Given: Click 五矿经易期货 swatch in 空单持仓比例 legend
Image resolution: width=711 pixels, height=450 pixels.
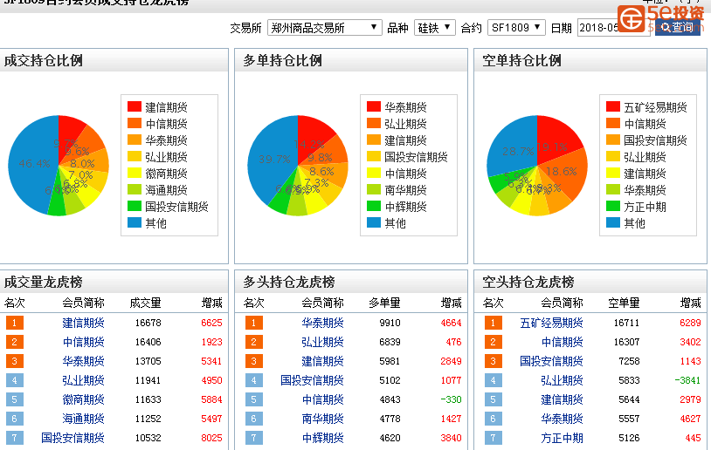Looking at the screenshot, I should [x=613, y=107].
